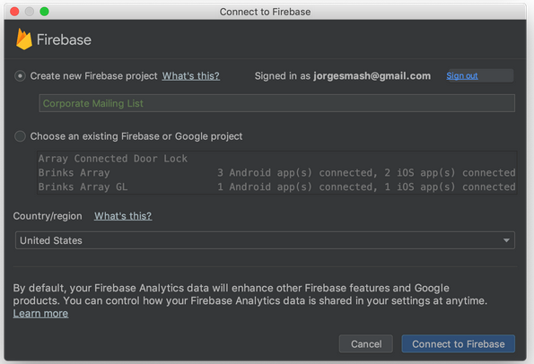Select the Brinks Array project row
Image resolution: width=534 pixels, height=364 pixels.
click(277, 173)
